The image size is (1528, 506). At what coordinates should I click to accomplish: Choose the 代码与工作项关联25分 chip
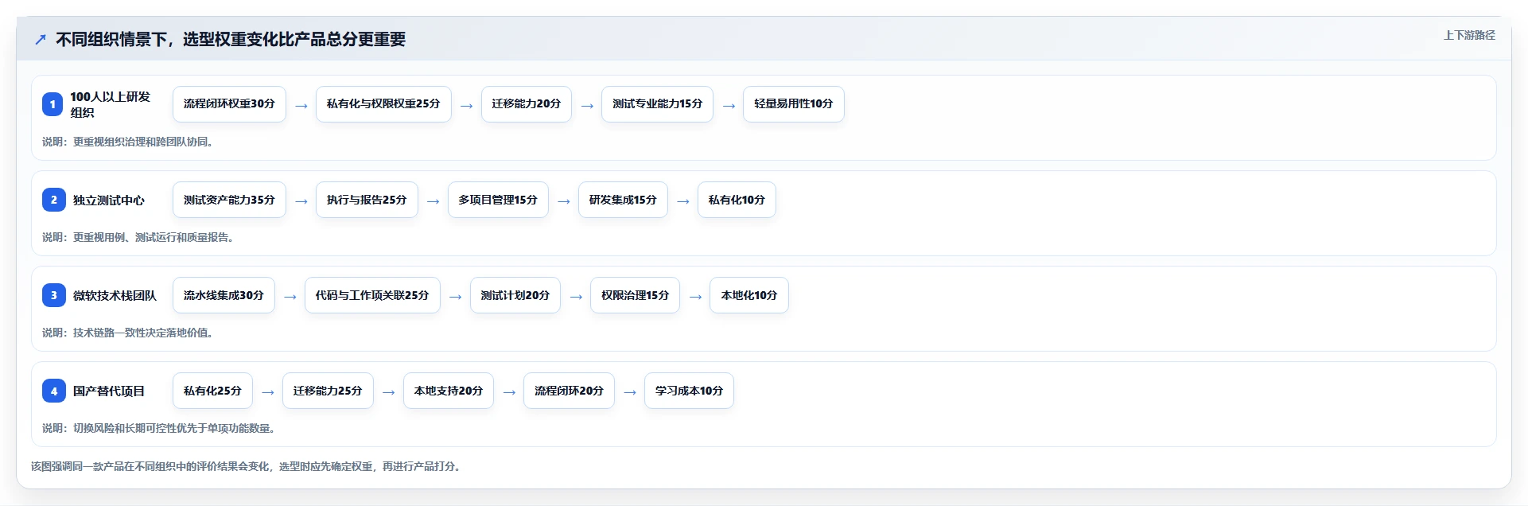[x=372, y=295]
